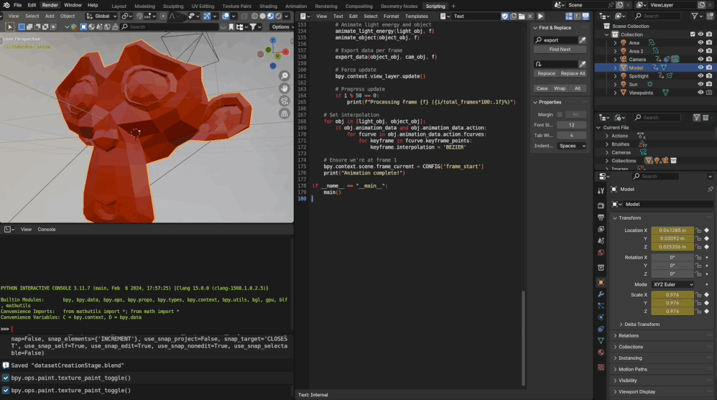The width and height of the screenshot is (717, 400).
Task: Select solid viewport shading mode
Action: click(x=262, y=16)
